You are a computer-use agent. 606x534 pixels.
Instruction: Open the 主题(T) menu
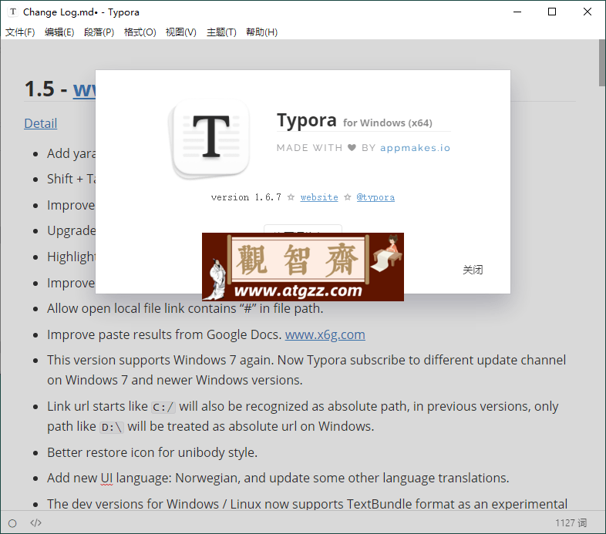coord(221,32)
